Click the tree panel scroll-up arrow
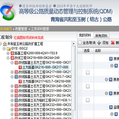 pos(74,43)
